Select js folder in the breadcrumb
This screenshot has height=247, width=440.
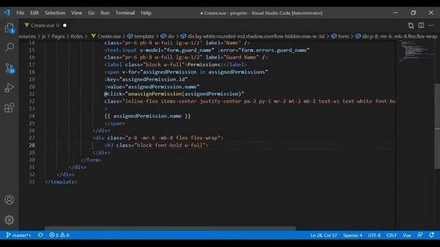tap(43, 36)
